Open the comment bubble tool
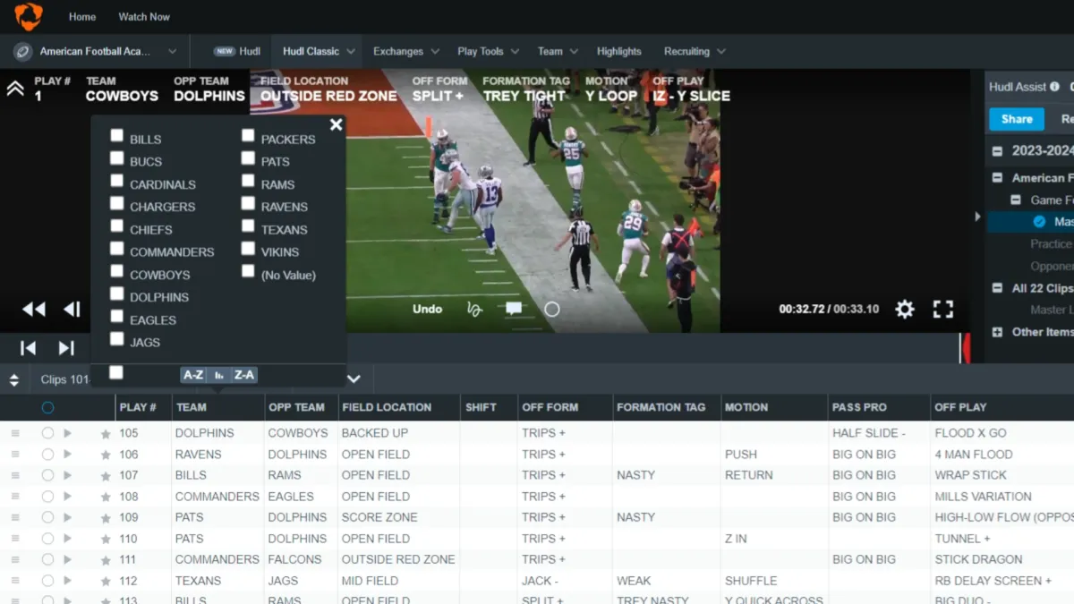The width and height of the screenshot is (1074, 604). point(514,309)
